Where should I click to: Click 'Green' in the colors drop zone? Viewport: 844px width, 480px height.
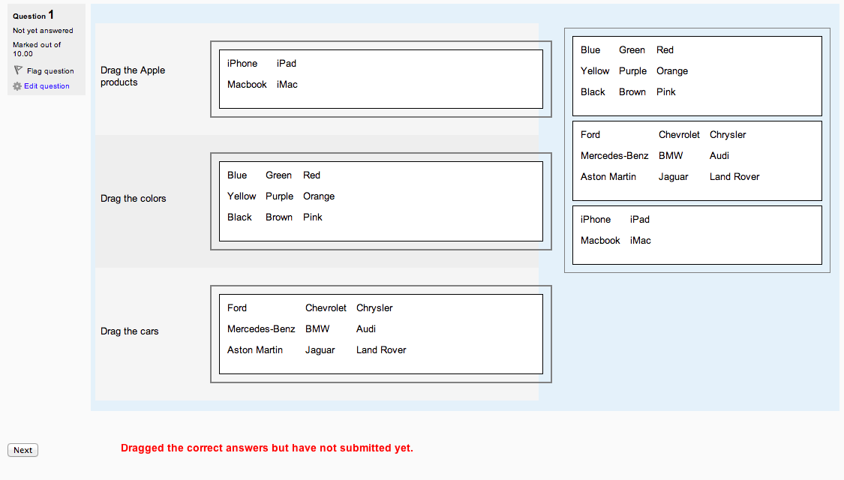(x=278, y=175)
